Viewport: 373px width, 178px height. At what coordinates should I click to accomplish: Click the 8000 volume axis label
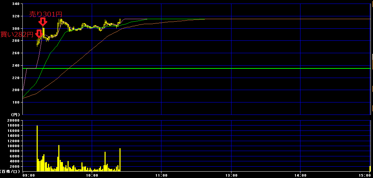pyautogui.click(x=14, y=151)
